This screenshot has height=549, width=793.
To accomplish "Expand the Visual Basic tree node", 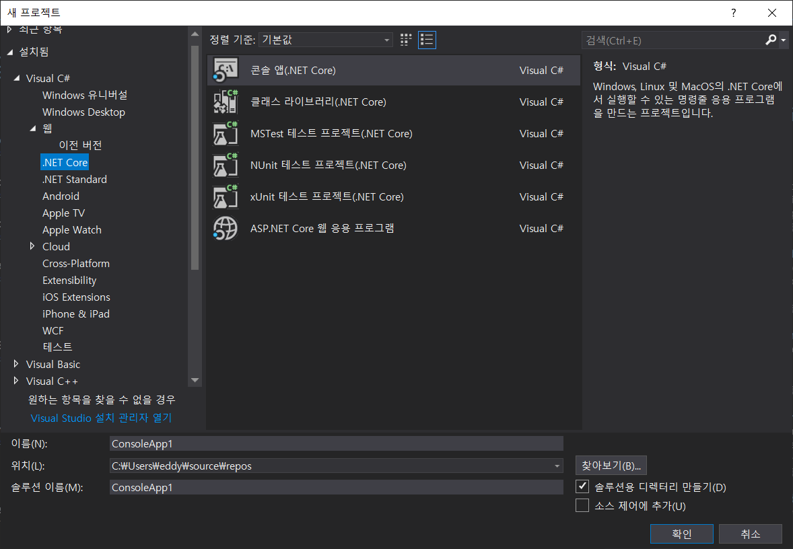I will click(16, 364).
